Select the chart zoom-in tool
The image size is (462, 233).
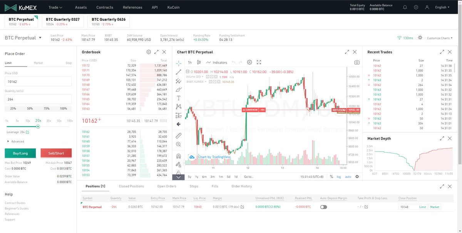(178, 144)
